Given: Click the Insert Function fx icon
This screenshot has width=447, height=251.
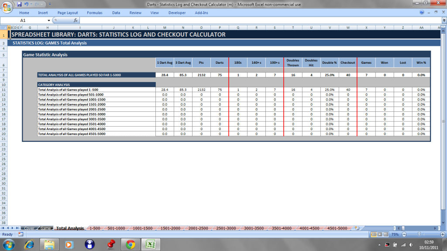Looking at the screenshot, I should pyautogui.click(x=76, y=20).
